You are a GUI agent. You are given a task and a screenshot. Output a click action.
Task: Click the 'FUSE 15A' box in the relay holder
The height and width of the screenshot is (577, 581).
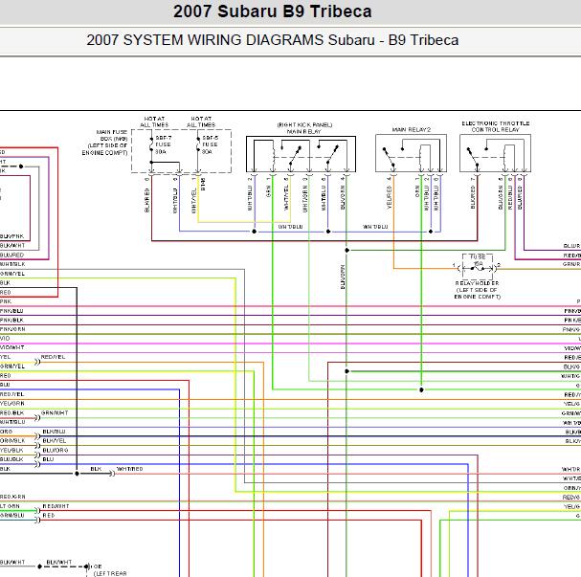pos(478,267)
